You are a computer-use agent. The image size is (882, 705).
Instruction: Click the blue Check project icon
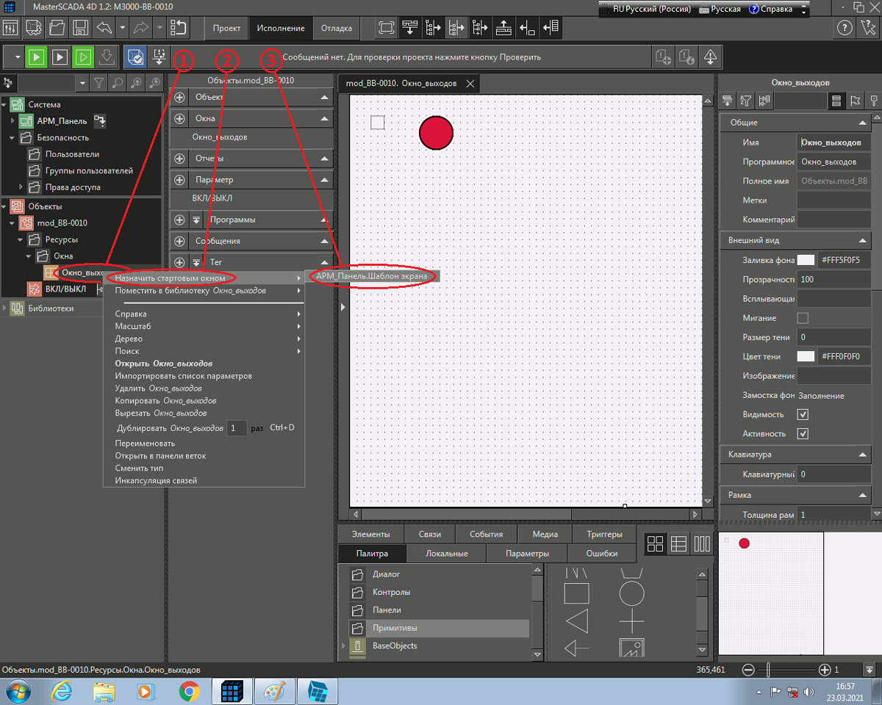click(135, 57)
